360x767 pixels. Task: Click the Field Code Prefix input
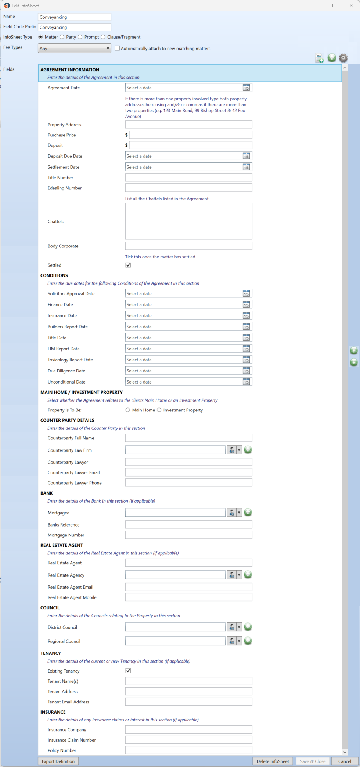coord(75,27)
